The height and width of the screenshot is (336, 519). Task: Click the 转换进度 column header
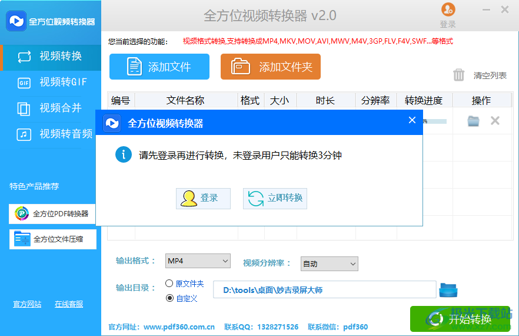(x=424, y=100)
